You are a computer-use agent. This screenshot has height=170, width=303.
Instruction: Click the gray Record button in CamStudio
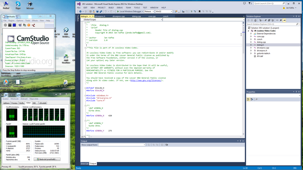coord(5,25)
